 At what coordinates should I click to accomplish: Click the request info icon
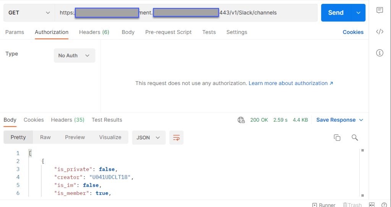click(380, 53)
